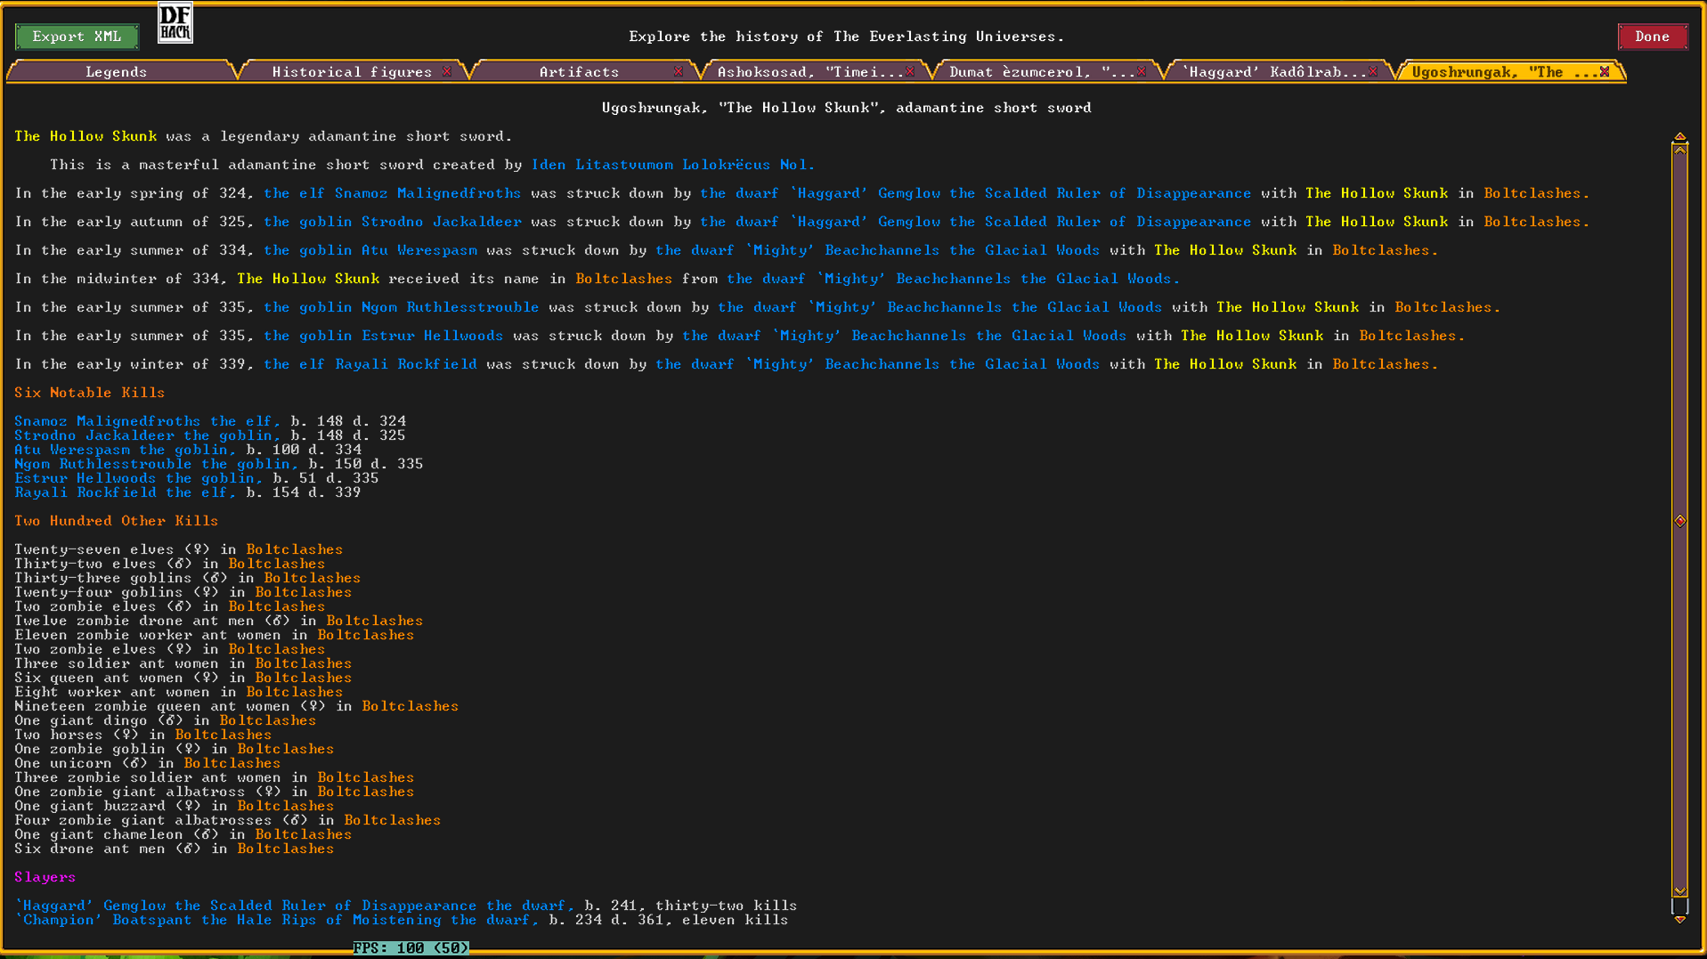Click Boltclashes in the midwinter 334 naming line
Image resolution: width=1707 pixels, height=959 pixels.
click(x=624, y=279)
